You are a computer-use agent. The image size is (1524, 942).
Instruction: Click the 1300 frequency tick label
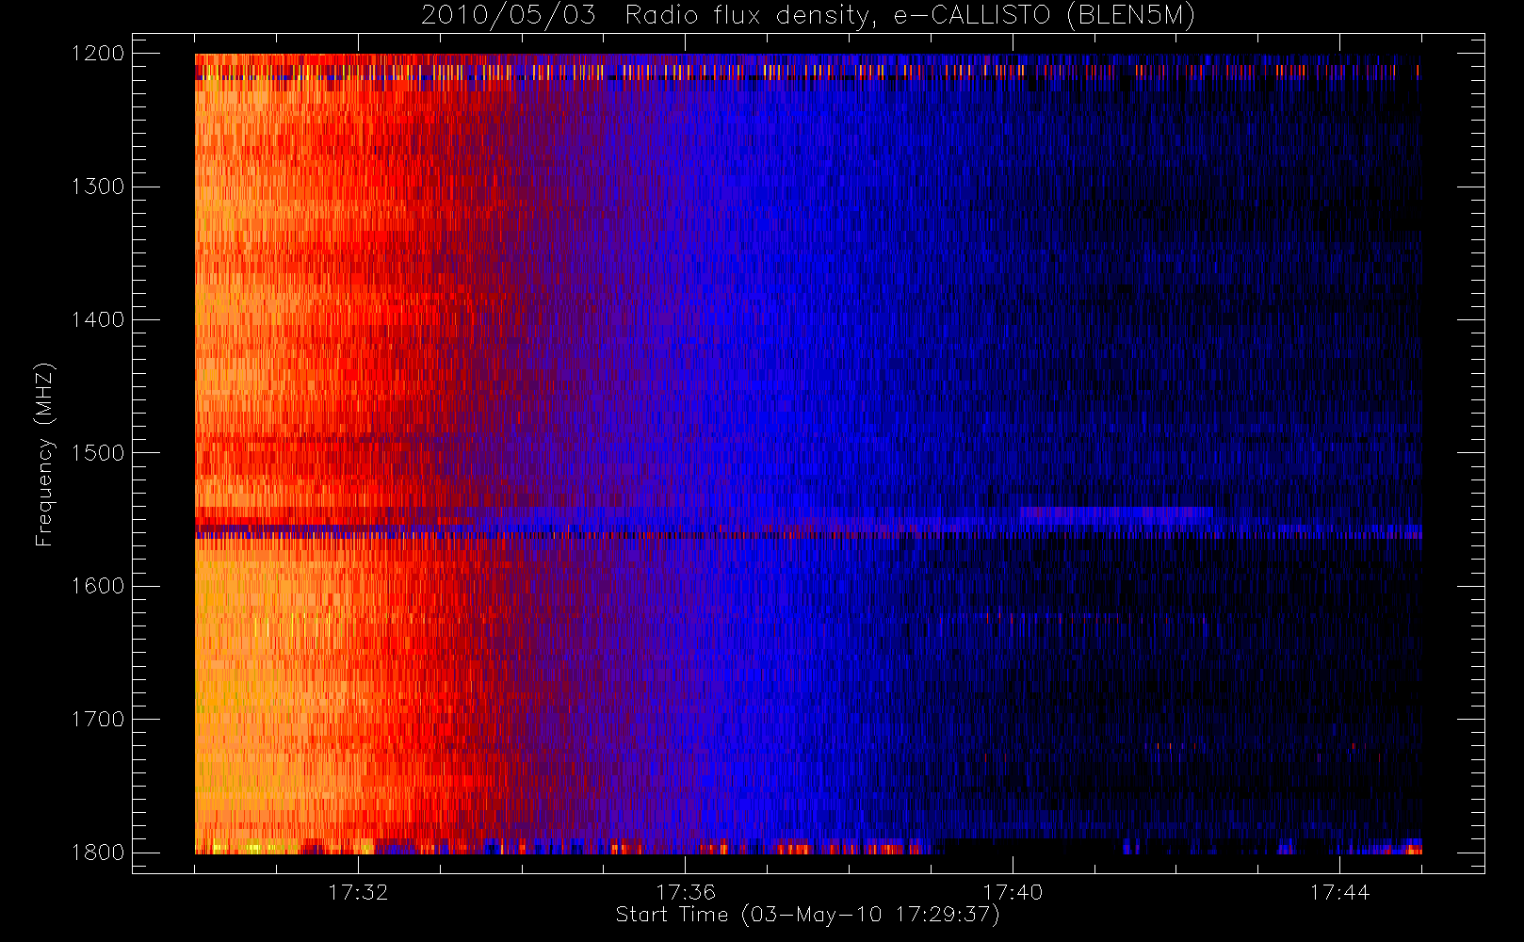pos(98,187)
